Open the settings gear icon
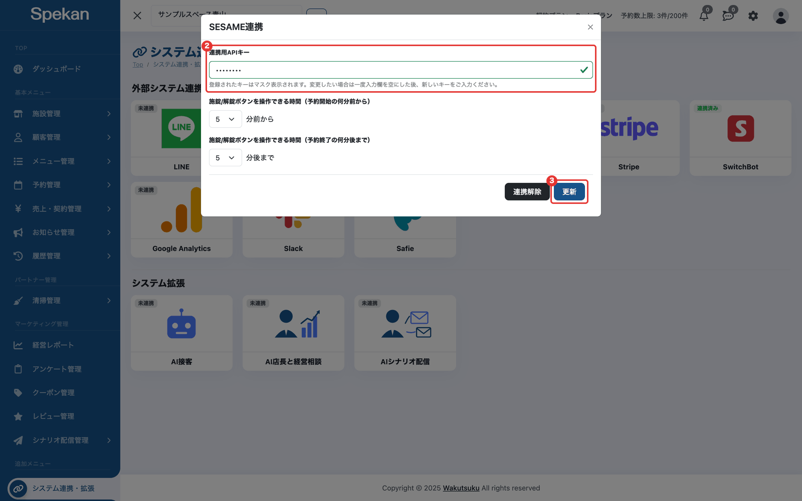The image size is (802, 501). [x=753, y=16]
